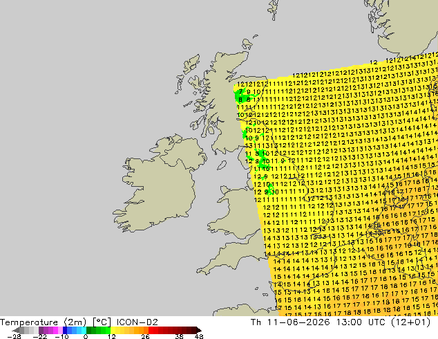This screenshot has height=339, width=438.
Task: Click the Isle of Man outline
Action: [222, 165]
